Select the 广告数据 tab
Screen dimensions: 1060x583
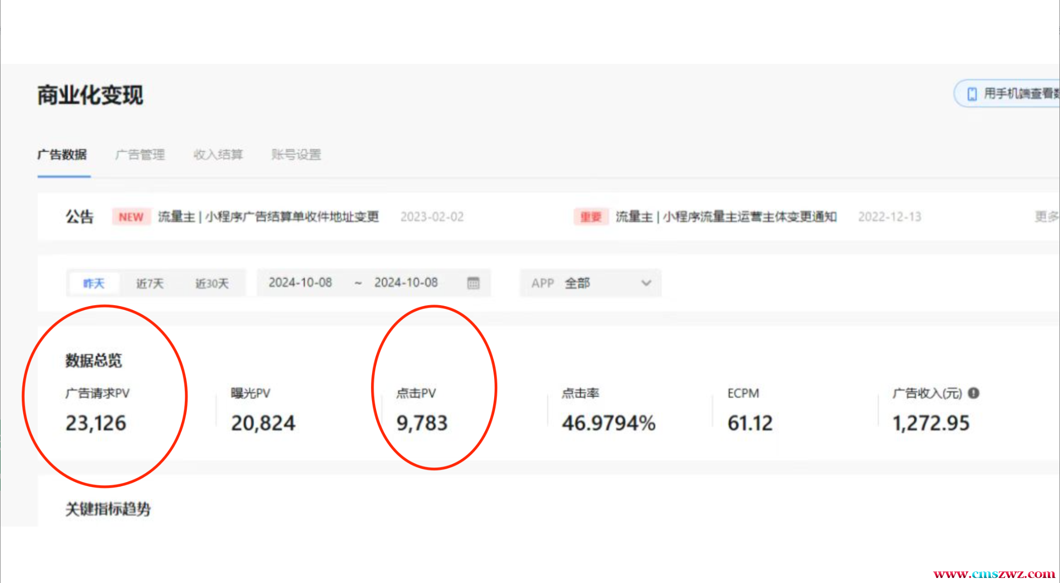point(62,154)
